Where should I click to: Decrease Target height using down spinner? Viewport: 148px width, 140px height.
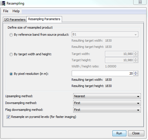click(136, 61)
